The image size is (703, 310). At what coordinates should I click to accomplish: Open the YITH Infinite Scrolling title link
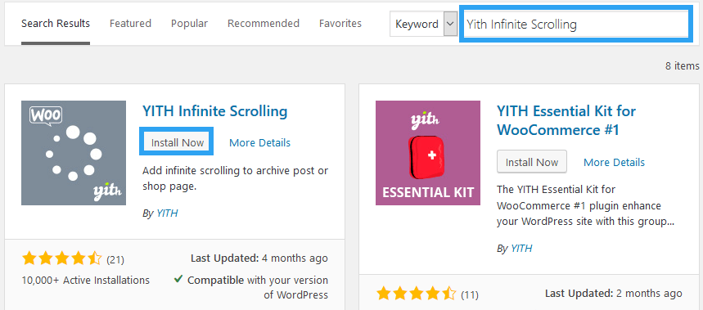coord(214,110)
